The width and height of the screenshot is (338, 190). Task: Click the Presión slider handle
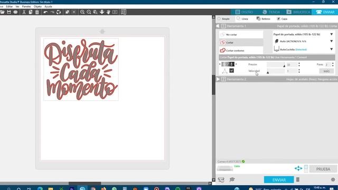[284, 66]
